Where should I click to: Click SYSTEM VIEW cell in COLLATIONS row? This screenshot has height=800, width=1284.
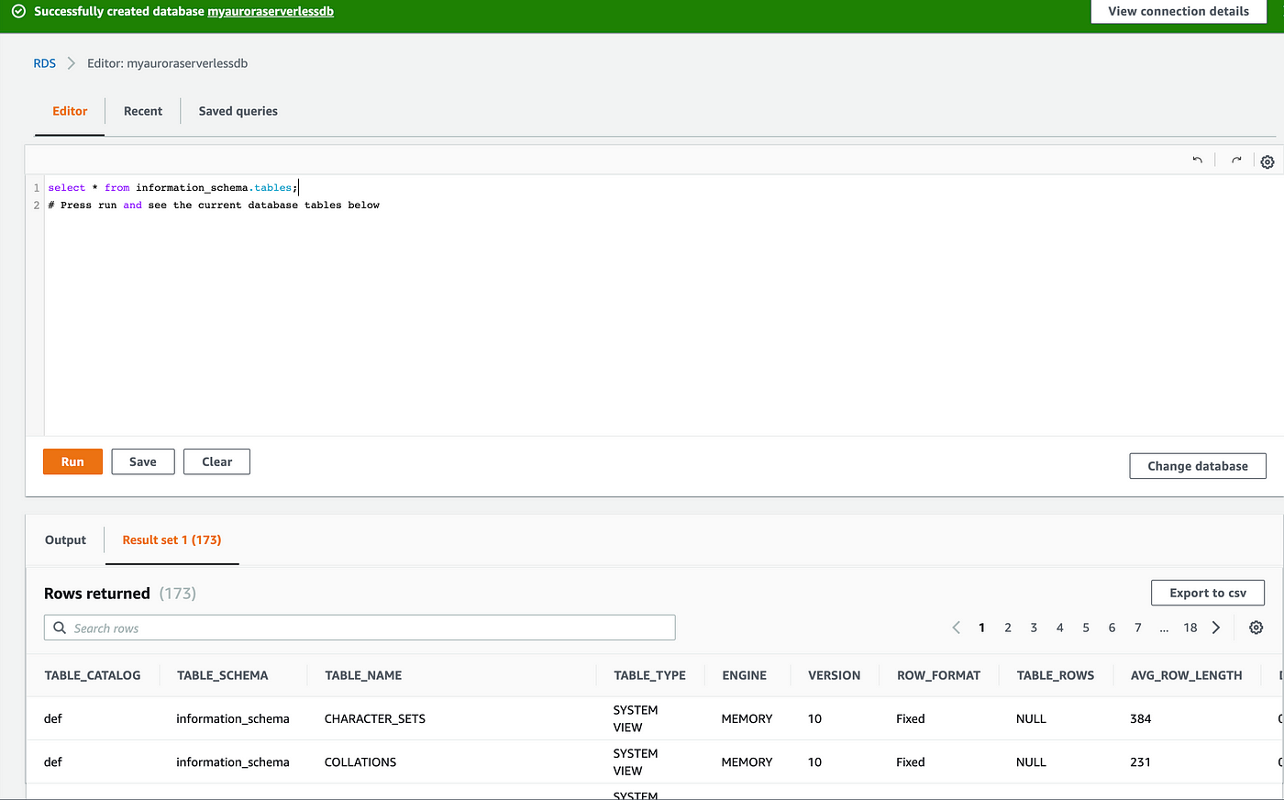click(x=636, y=761)
